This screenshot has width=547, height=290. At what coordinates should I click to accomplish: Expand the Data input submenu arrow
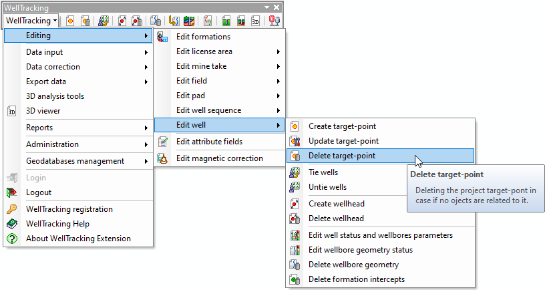pyautogui.click(x=146, y=52)
